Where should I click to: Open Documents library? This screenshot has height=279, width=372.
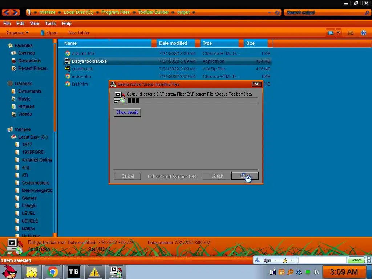30,91
